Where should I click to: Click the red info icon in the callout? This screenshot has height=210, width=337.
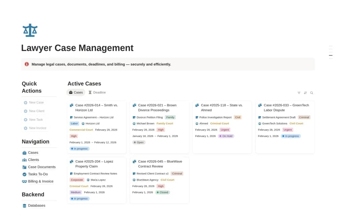point(27,64)
